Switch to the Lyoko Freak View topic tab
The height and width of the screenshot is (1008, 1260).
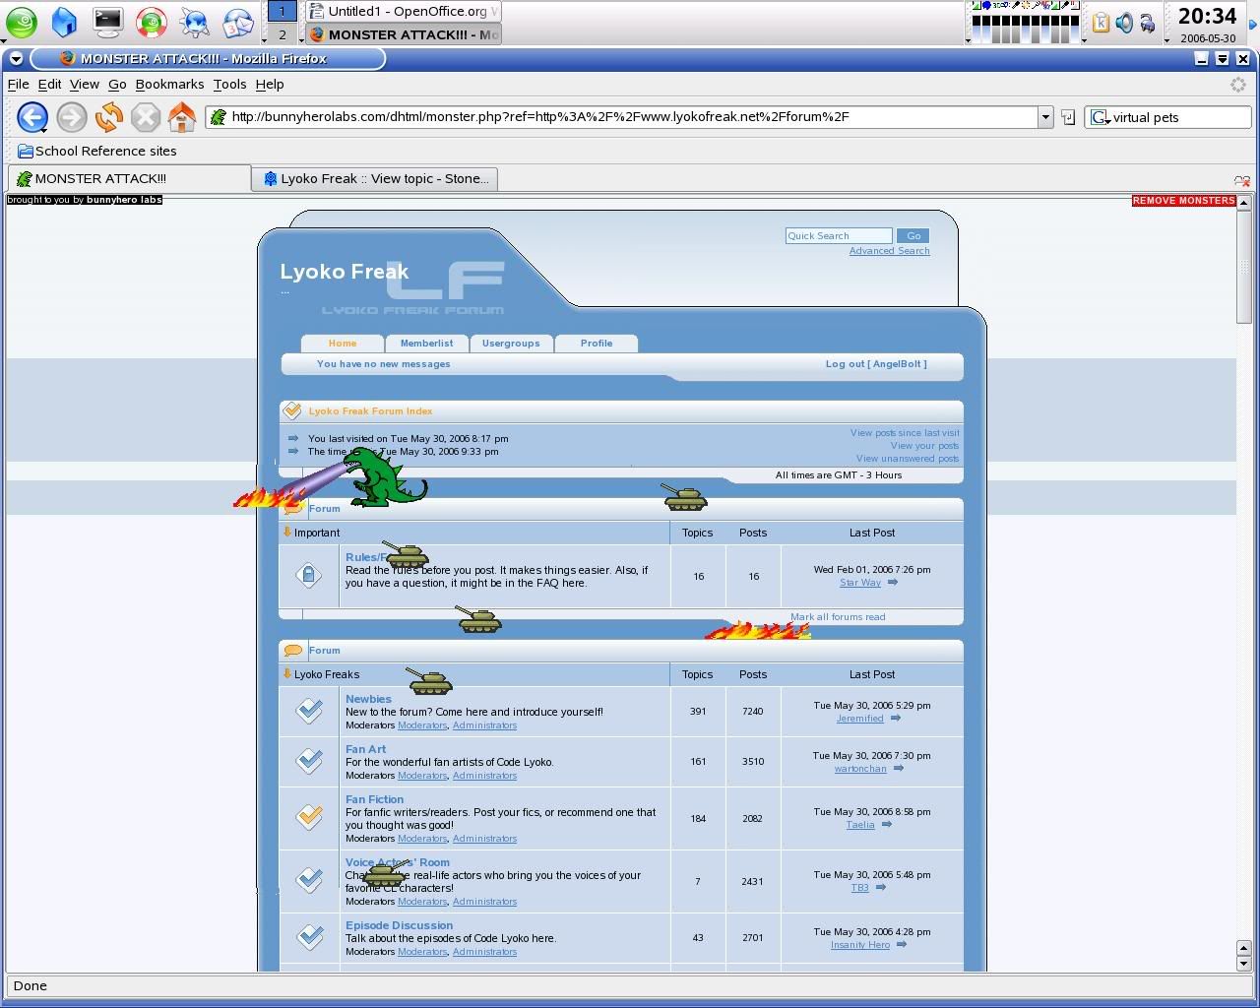(374, 178)
